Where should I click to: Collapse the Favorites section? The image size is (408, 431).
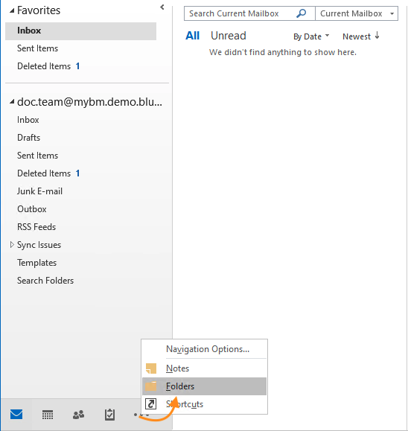pos(12,10)
